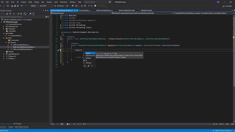Open the Help menu
The width and height of the screenshot is (235, 132).
pyautogui.click(x=80, y=2)
